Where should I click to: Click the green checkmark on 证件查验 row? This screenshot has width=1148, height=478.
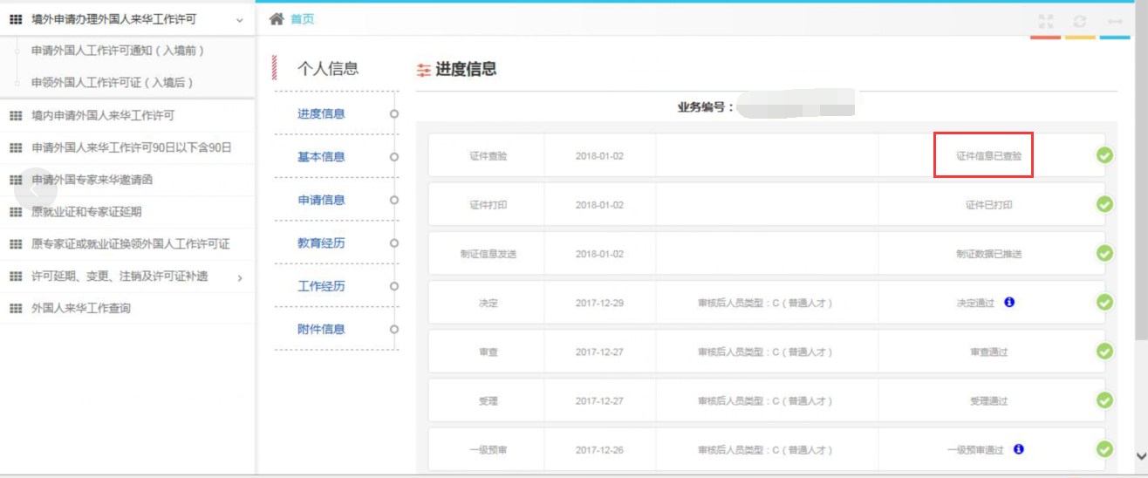[x=1104, y=155]
